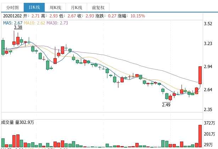Click the 2.49 low price marker
The image size is (218, 149).
166,105
